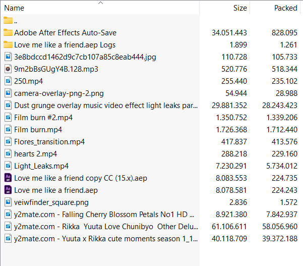Select the Film burn #2.mp4 file
303x266 pixels.
coord(43,118)
